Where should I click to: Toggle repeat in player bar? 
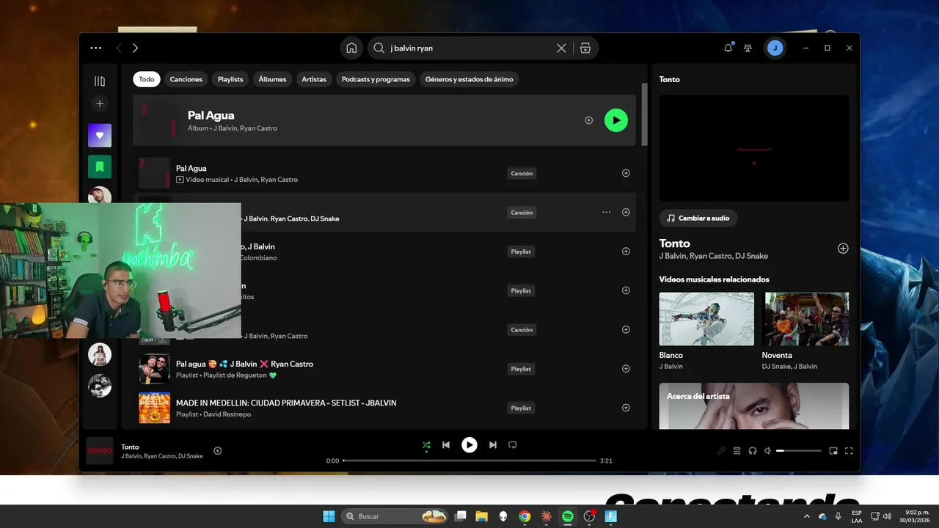click(513, 445)
